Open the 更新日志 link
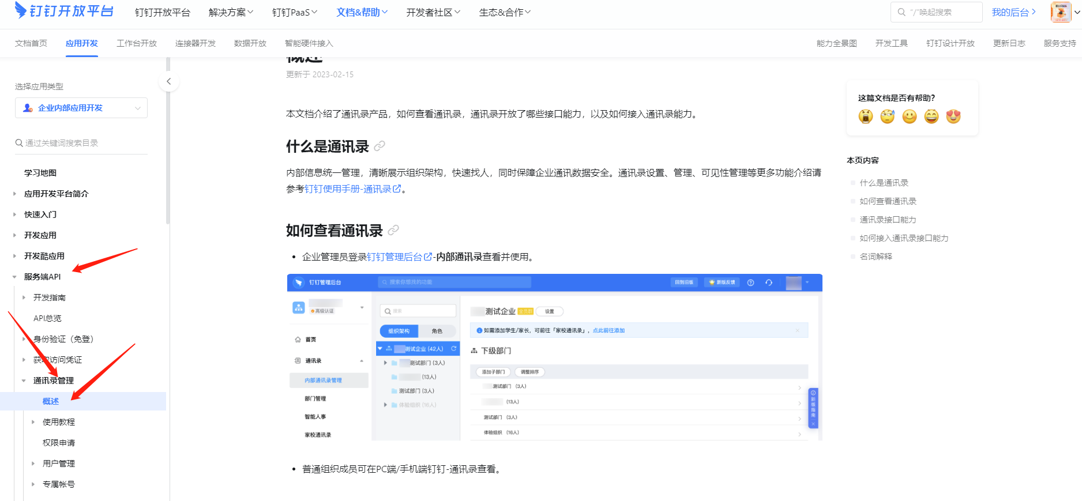 tap(1009, 43)
